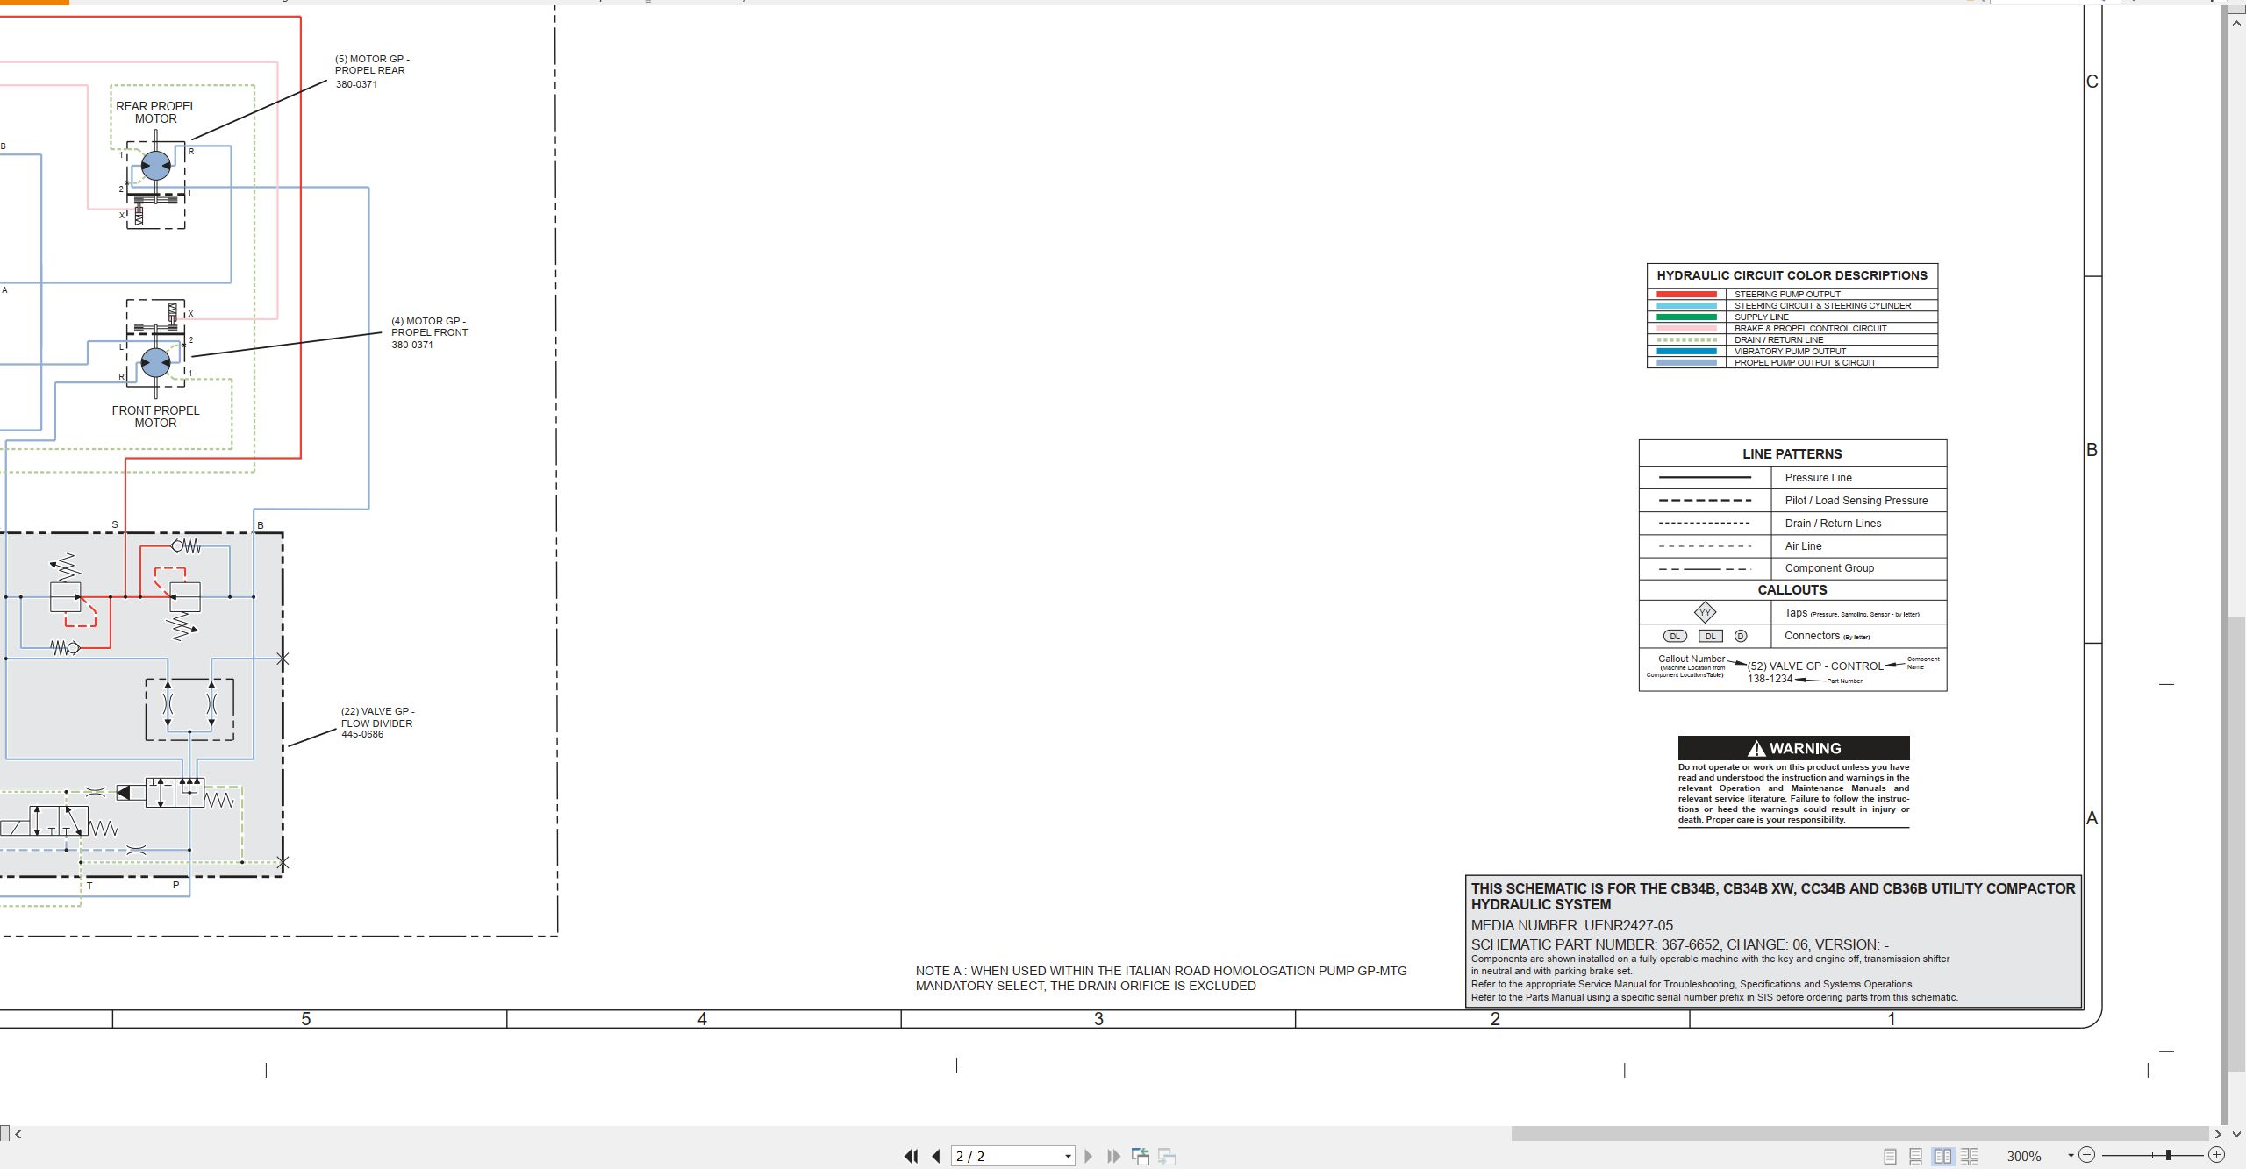The image size is (2246, 1169).
Task: Click the 'CALLOUTS' heading
Action: tap(1792, 590)
